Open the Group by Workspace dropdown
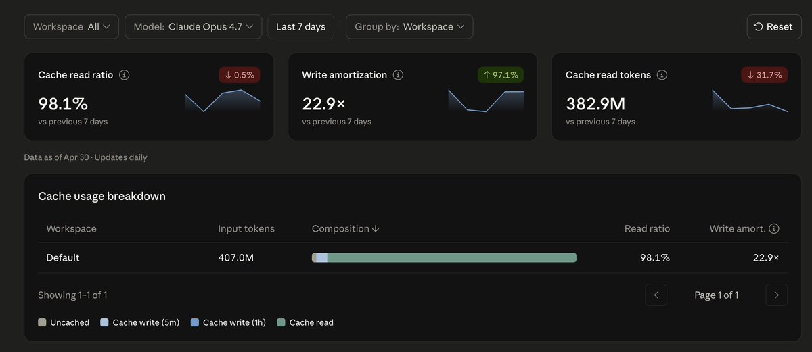This screenshot has width=812, height=352. click(x=409, y=27)
